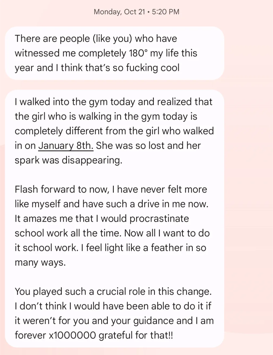Click the line "It amazes me that I would procrastinate"
Image resolution: width=273 pixels, height=355 pixels.
102,218
